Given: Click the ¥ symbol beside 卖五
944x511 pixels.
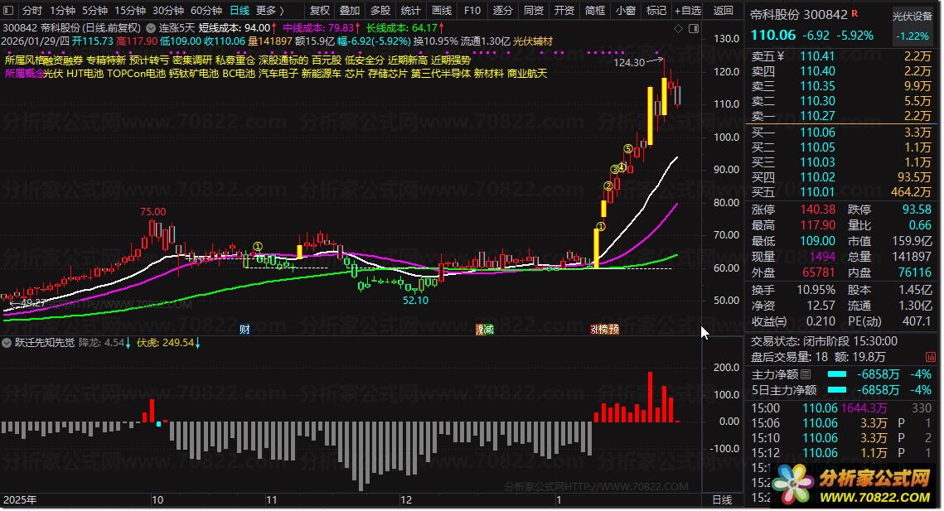Looking at the screenshot, I should pos(780,56).
